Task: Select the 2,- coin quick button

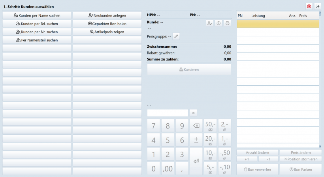Action: point(224,126)
